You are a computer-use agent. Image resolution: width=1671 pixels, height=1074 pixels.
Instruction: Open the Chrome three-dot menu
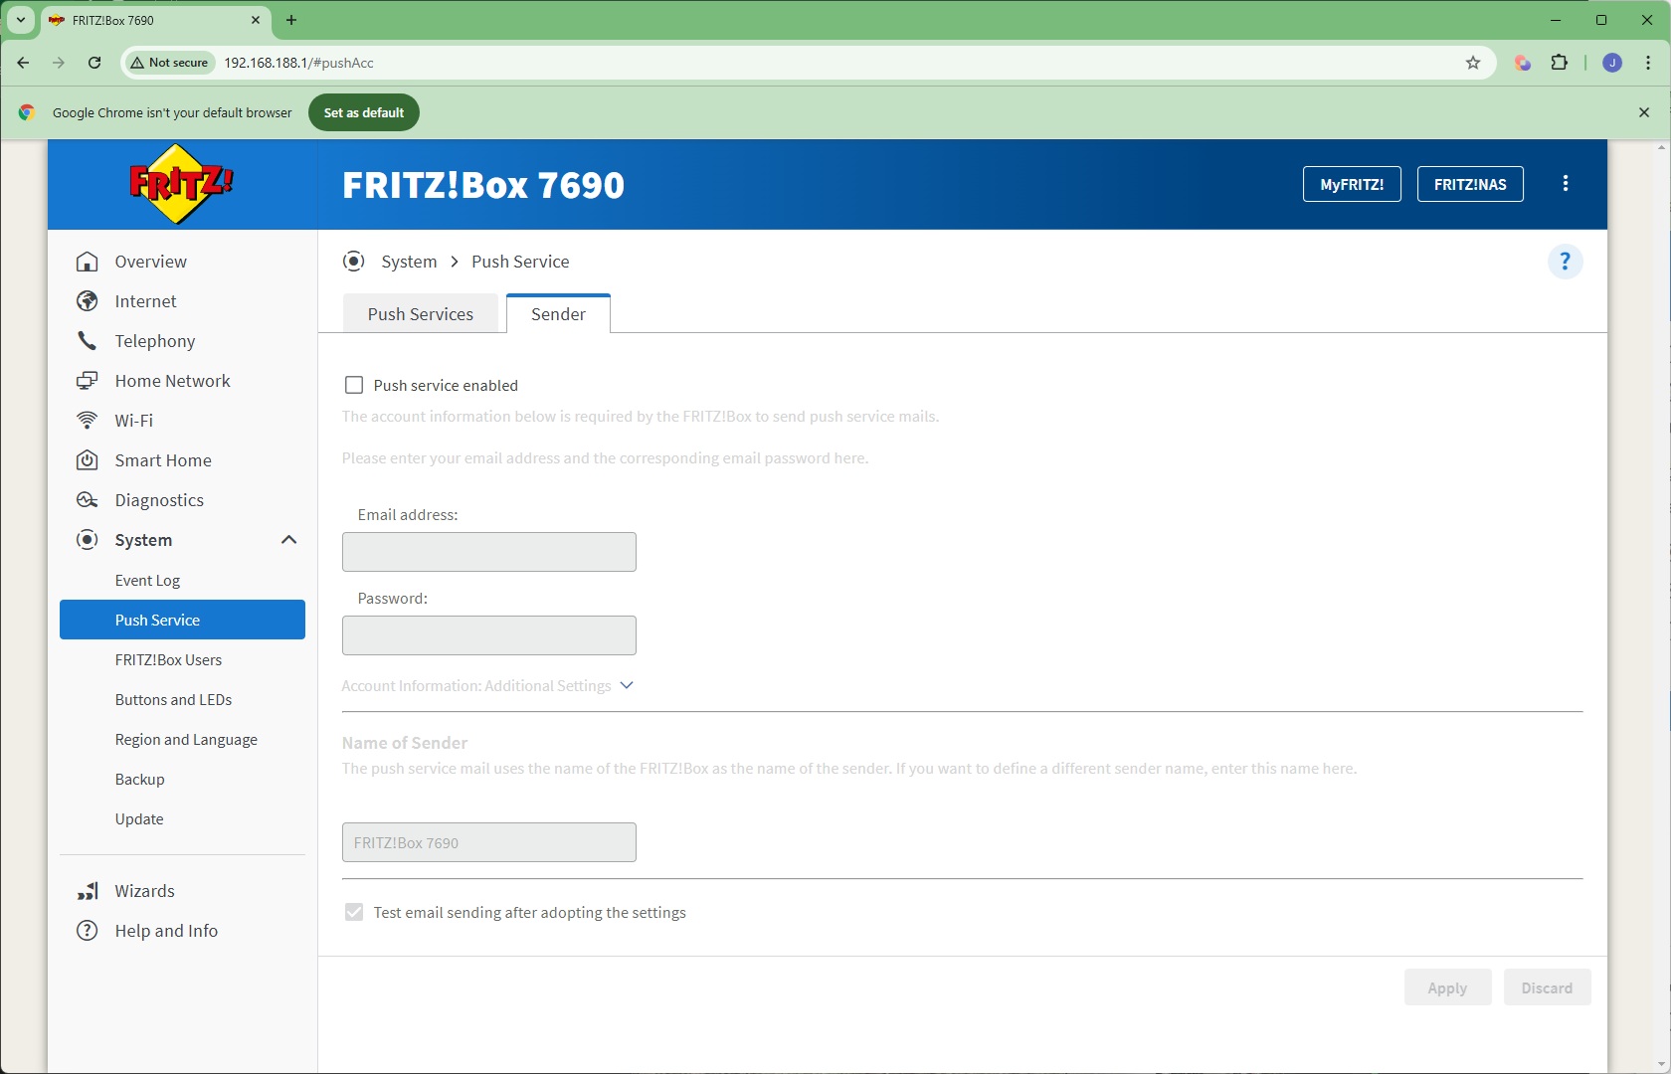pos(1648,63)
